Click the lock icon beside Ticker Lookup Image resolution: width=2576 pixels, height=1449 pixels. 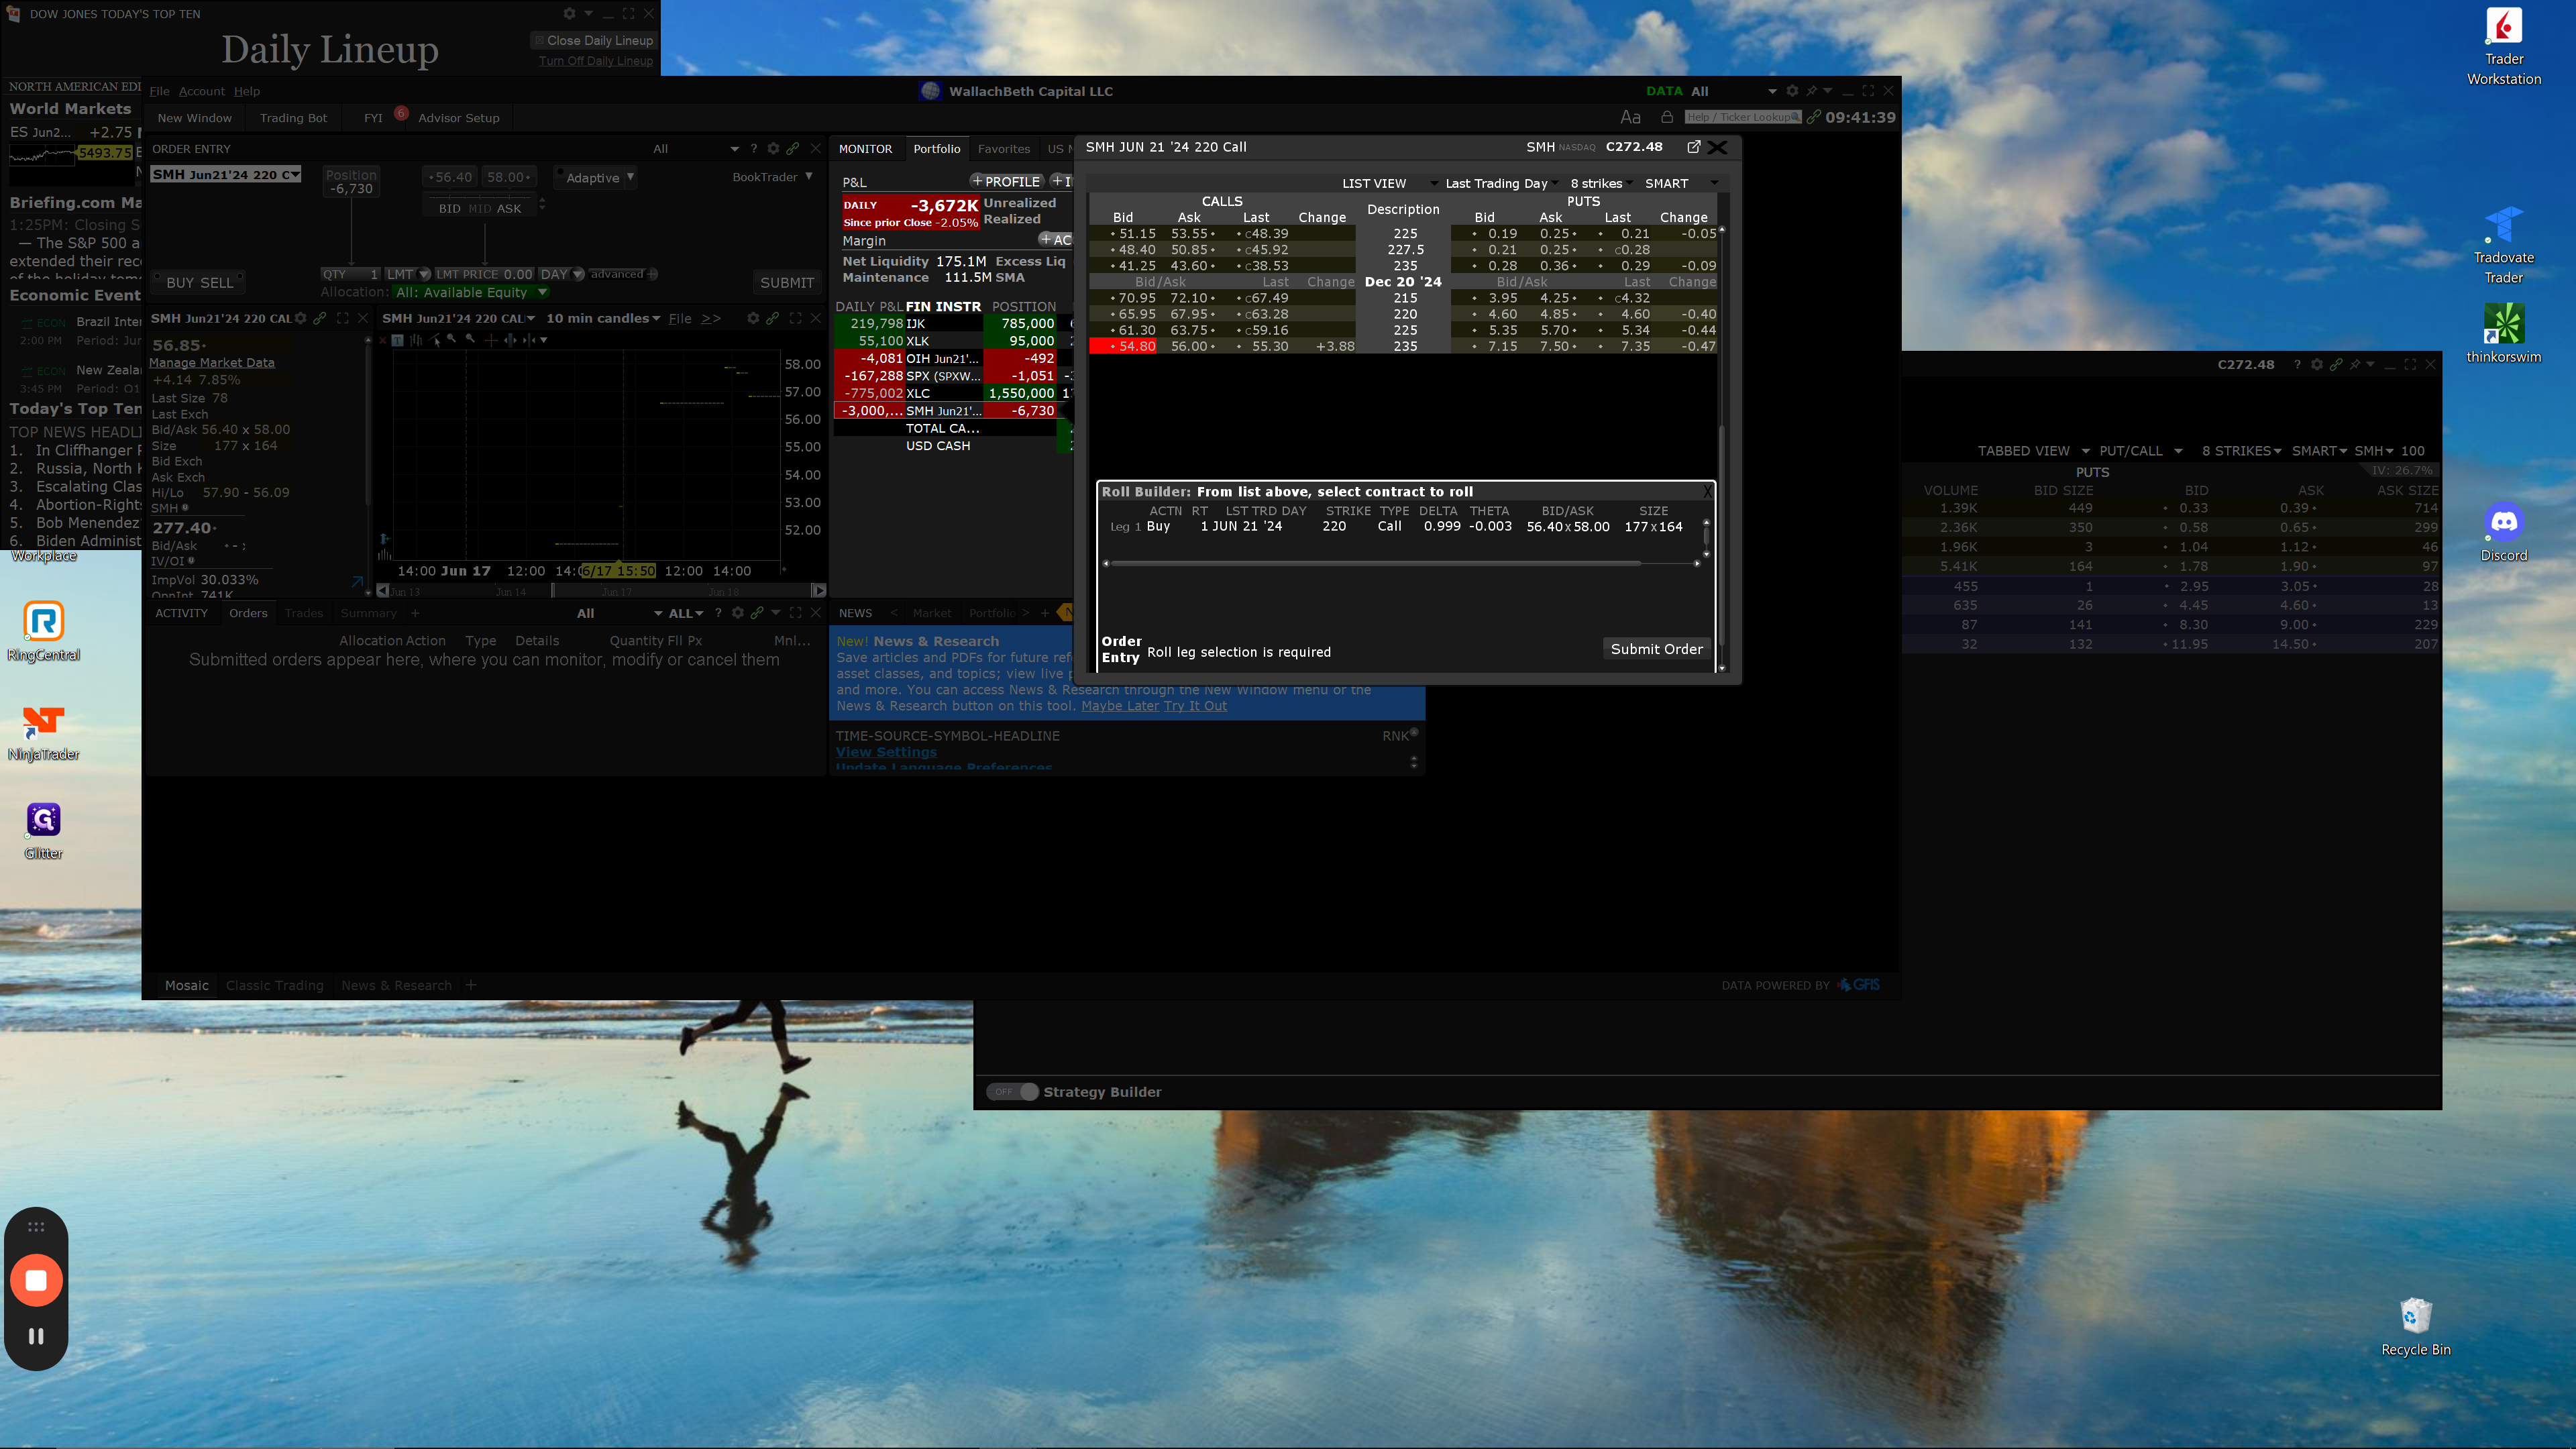pos(1666,117)
